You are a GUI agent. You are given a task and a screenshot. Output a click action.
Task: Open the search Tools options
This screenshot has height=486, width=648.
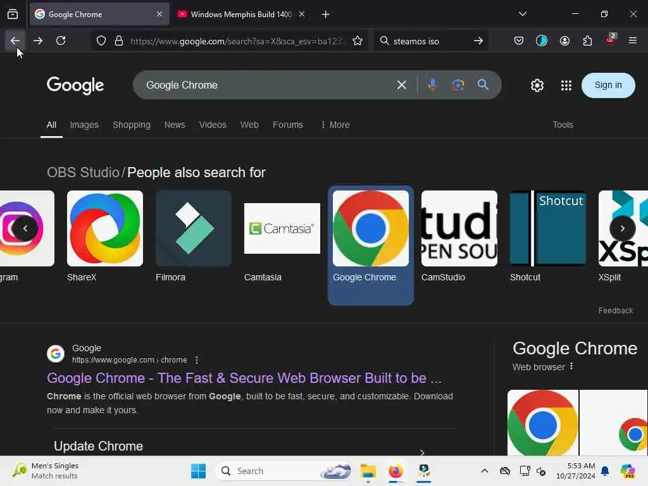click(563, 125)
